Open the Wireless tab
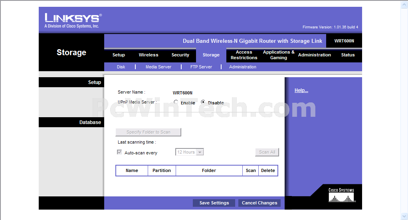This screenshot has height=220, width=408. click(x=149, y=55)
